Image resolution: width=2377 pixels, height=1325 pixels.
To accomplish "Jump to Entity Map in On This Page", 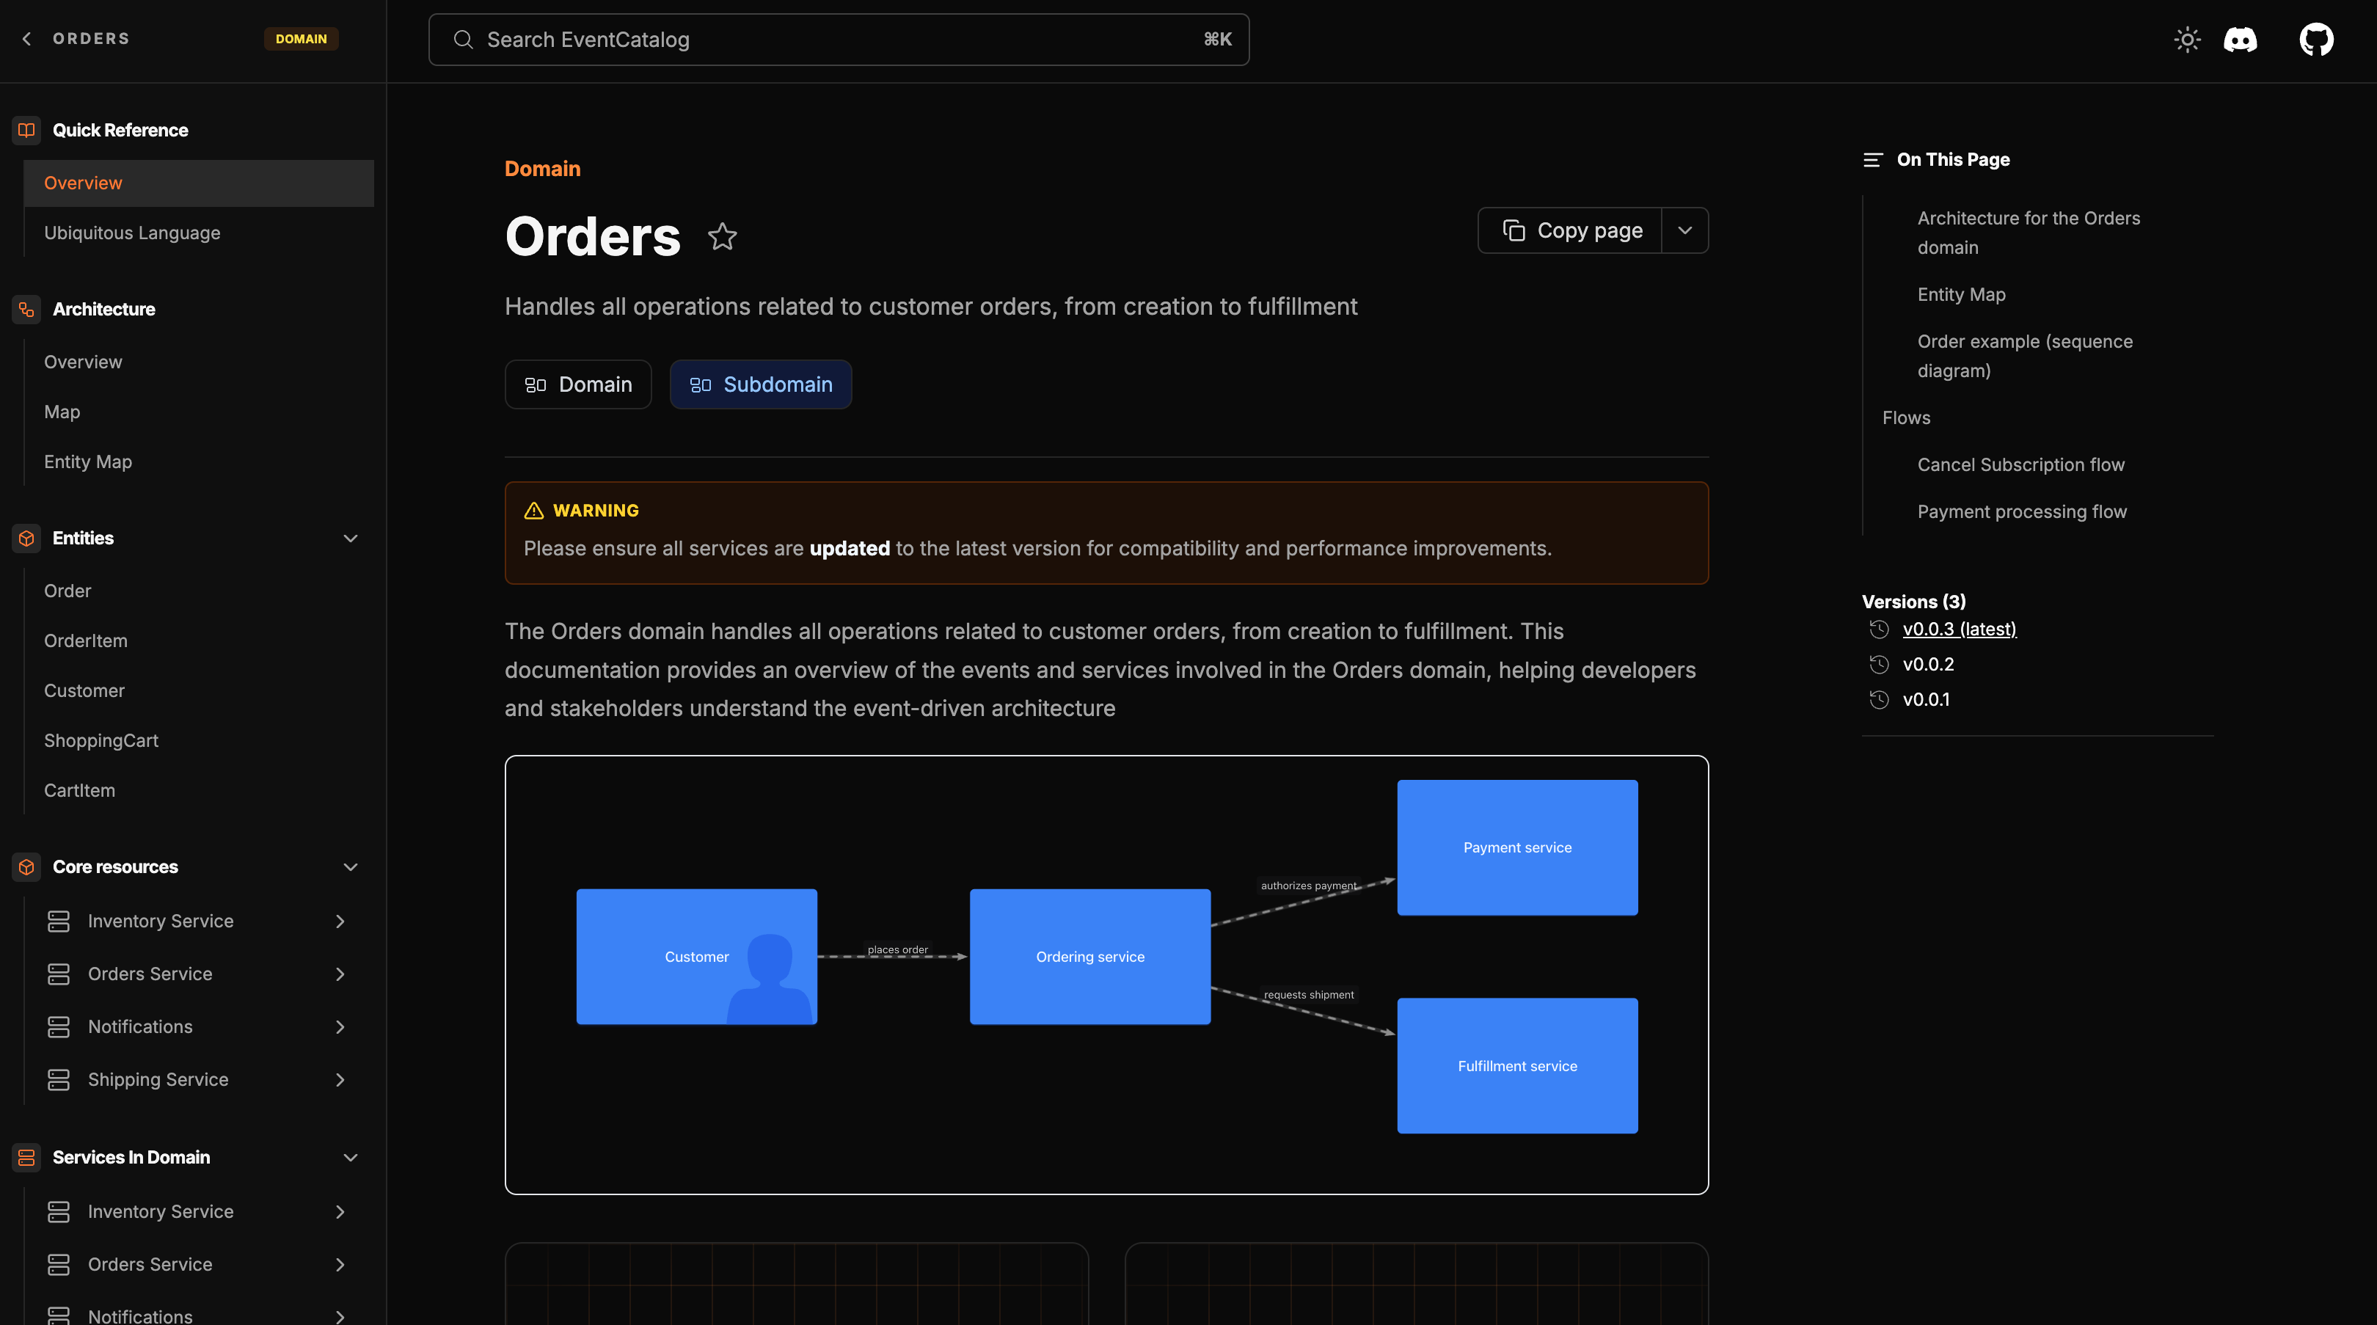I will (1962, 294).
